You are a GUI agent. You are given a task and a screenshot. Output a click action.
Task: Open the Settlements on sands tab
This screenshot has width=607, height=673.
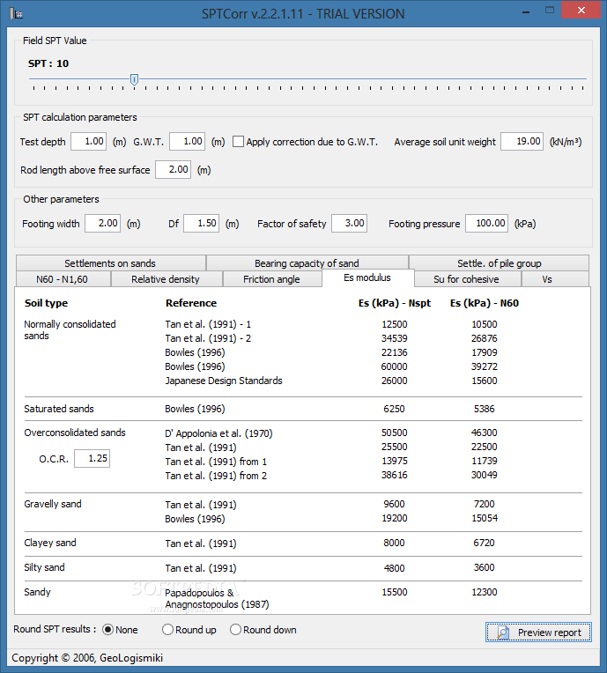pyautogui.click(x=110, y=263)
